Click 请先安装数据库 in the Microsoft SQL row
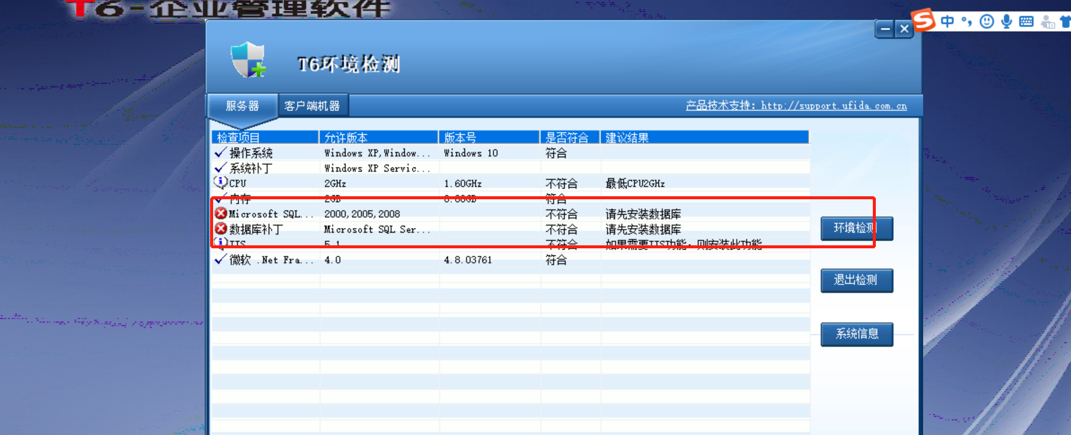Viewport: 1071px width, 435px height. click(x=643, y=214)
